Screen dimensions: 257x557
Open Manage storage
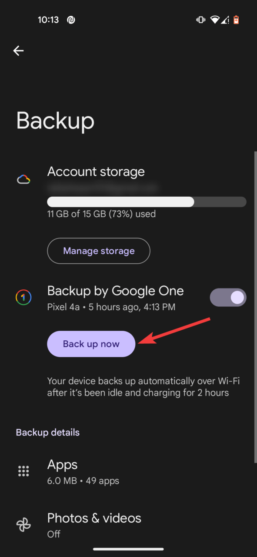click(x=98, y=251)
